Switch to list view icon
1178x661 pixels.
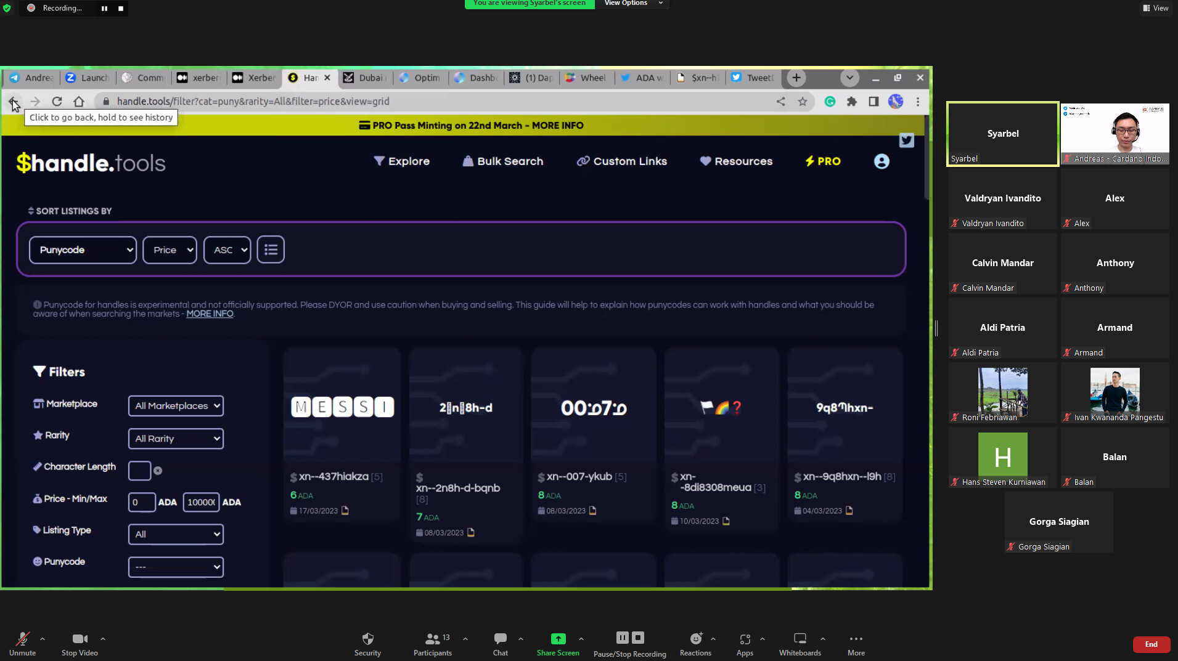pos(271,249)
